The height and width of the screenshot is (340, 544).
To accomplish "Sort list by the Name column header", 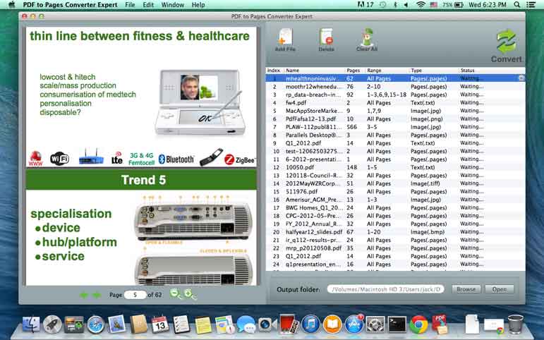I will point(315,70).
